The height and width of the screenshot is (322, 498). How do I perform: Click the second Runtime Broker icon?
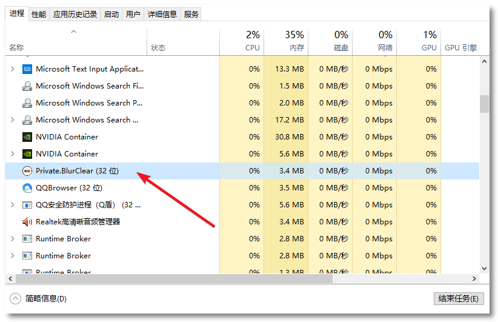coord(27,256)
